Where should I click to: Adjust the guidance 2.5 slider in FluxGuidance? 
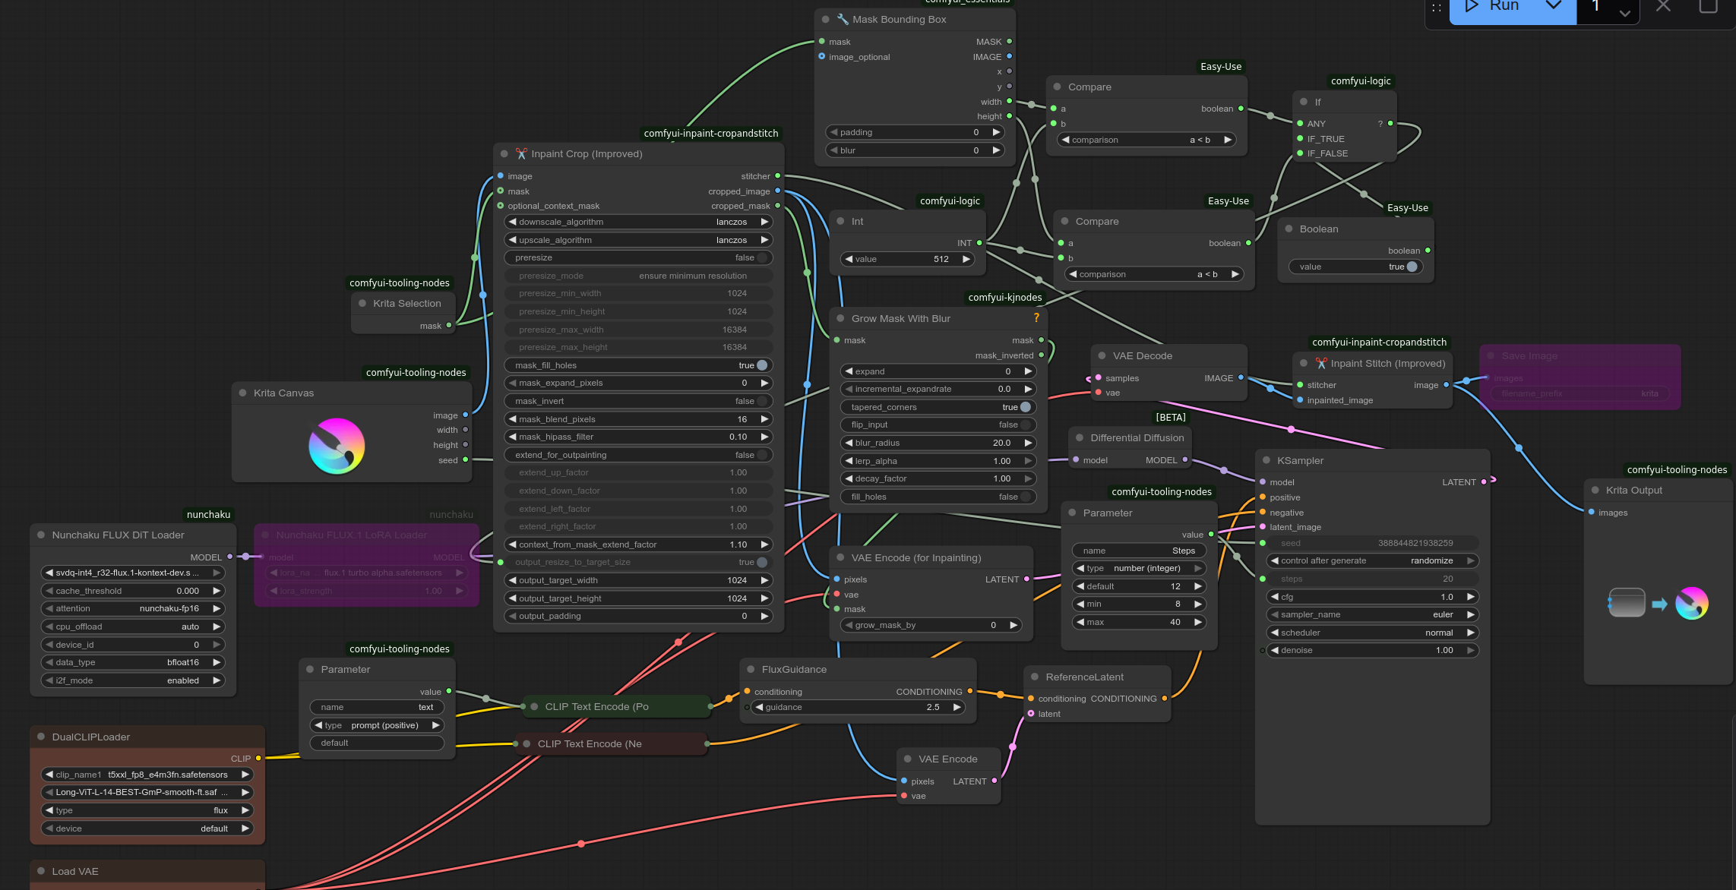(x=858, y=708)
